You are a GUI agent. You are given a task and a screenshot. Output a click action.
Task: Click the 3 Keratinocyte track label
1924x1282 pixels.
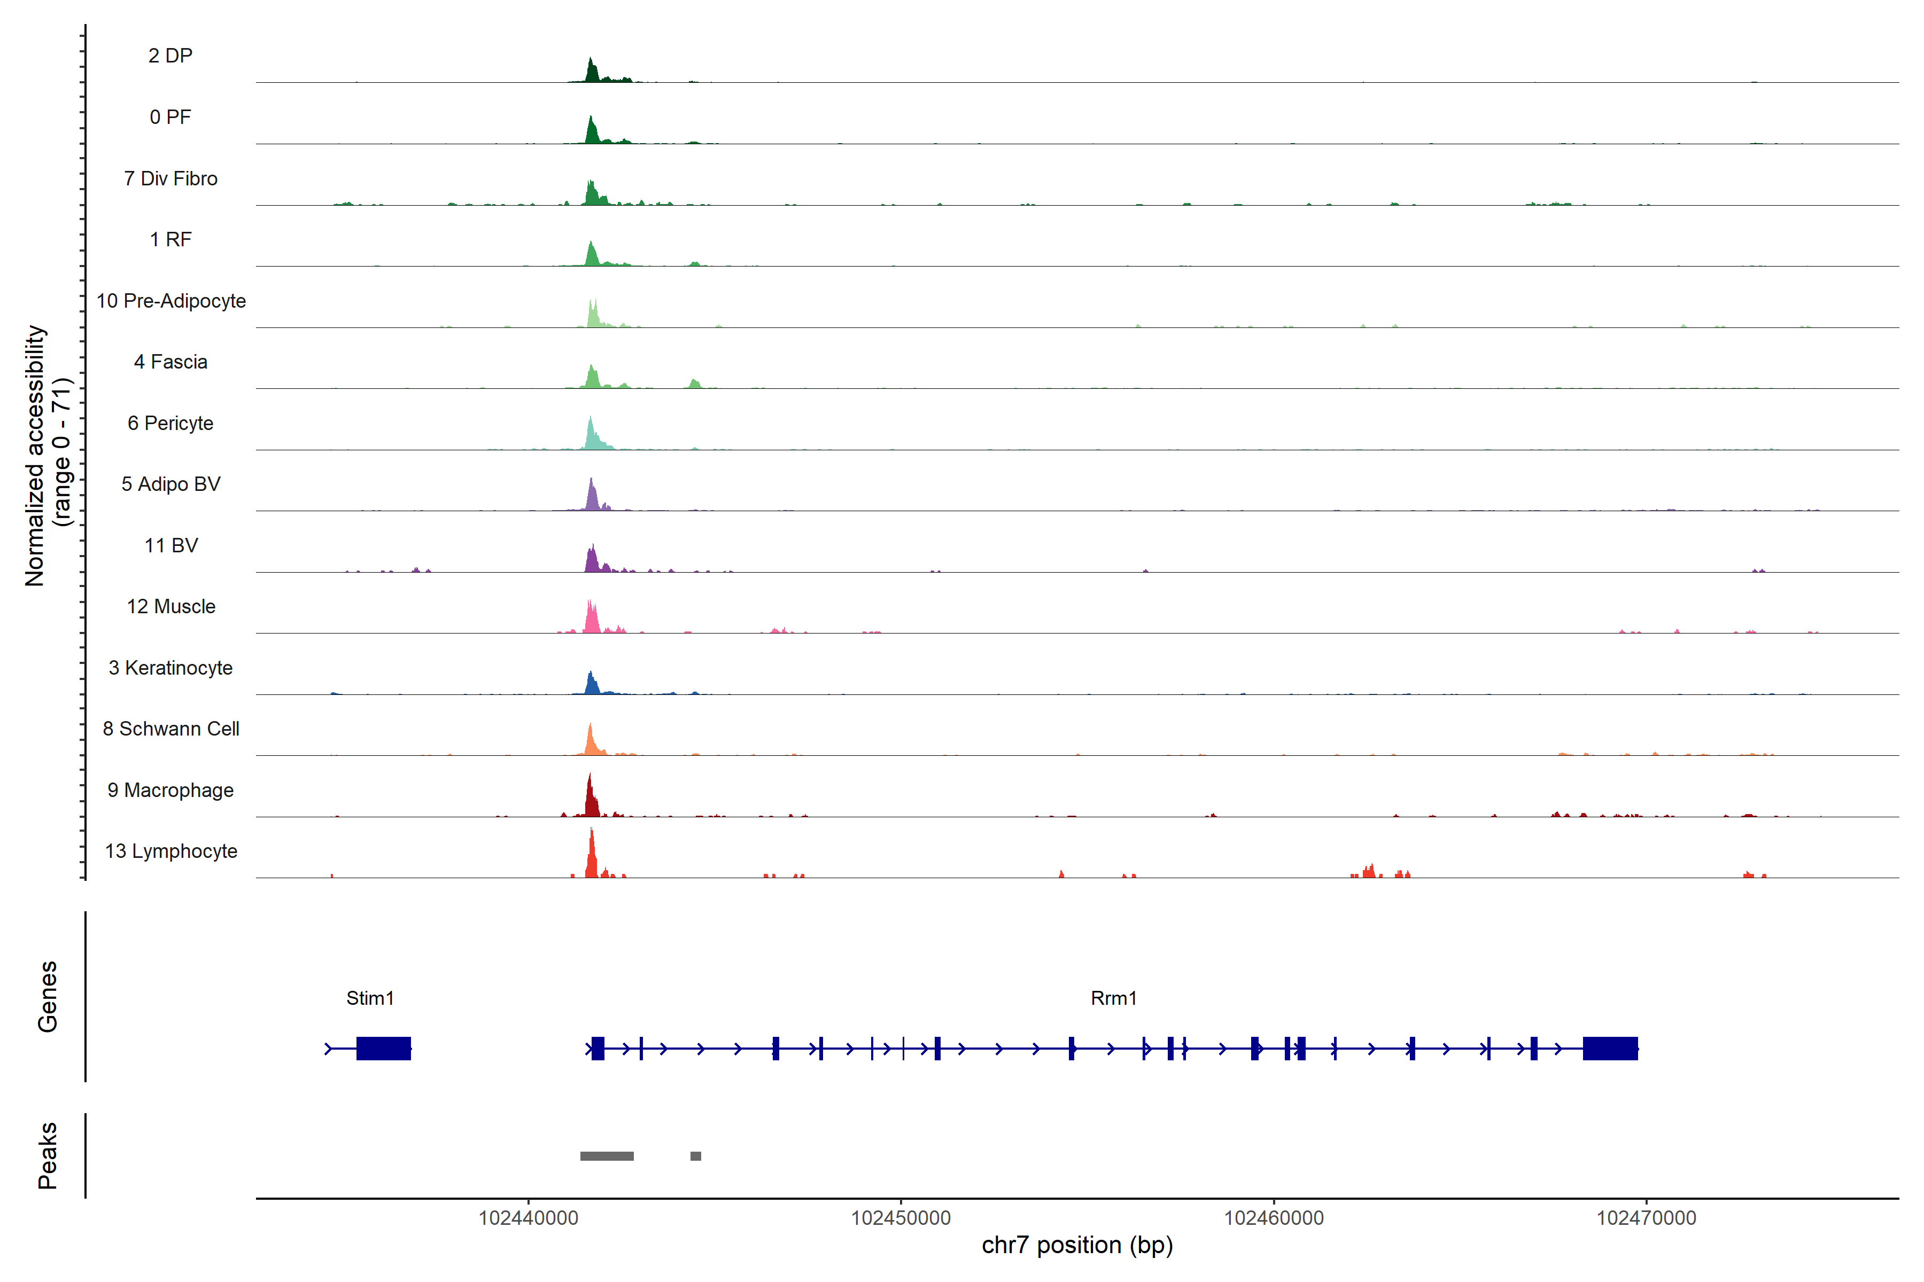170,668
